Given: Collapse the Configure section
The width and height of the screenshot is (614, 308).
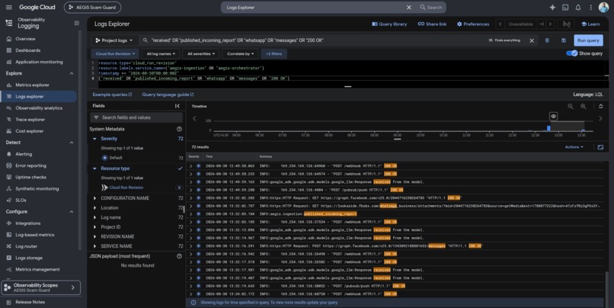Looking at the screenshot, I should (72, 212).
